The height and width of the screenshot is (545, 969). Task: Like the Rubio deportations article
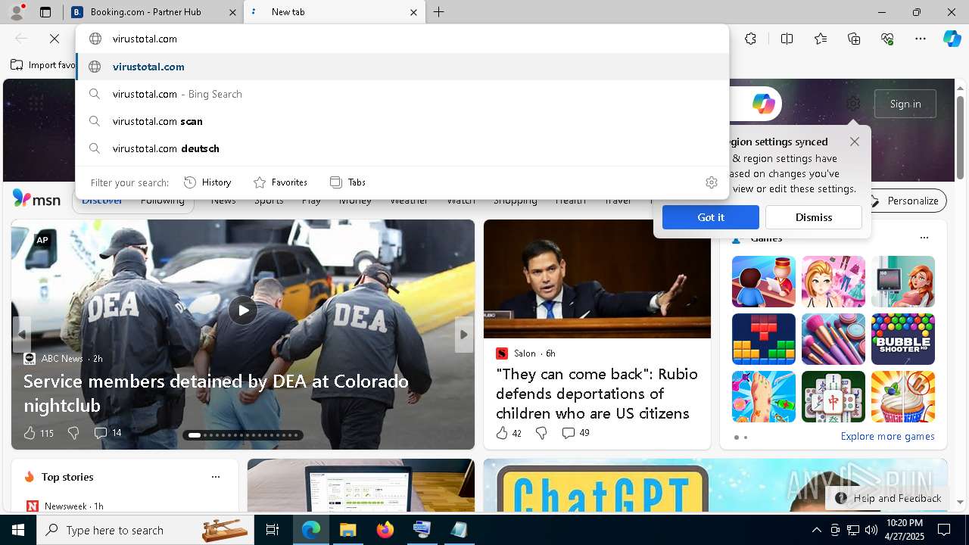[x=502, y=433]
